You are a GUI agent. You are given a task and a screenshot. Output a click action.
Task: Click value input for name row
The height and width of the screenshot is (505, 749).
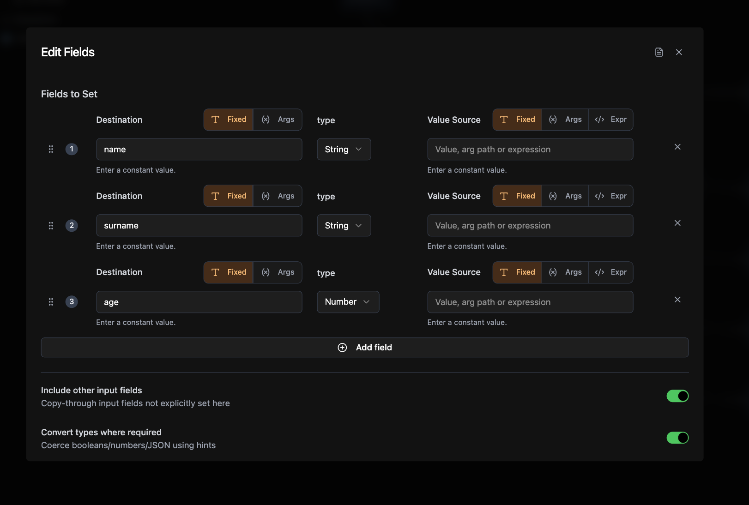530,149
